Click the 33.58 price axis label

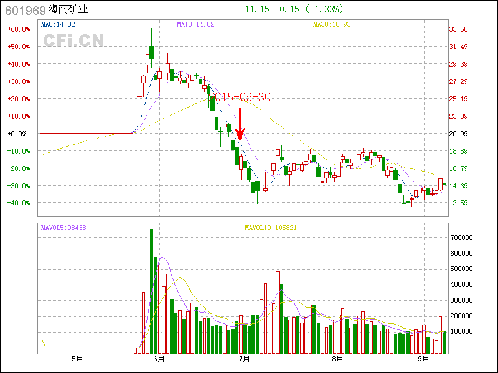(459, 29)
